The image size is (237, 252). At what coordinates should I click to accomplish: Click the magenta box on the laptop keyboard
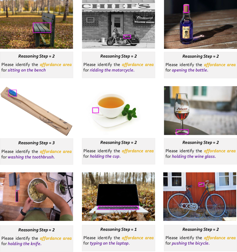pyautogui.click(x=118, y=208)
